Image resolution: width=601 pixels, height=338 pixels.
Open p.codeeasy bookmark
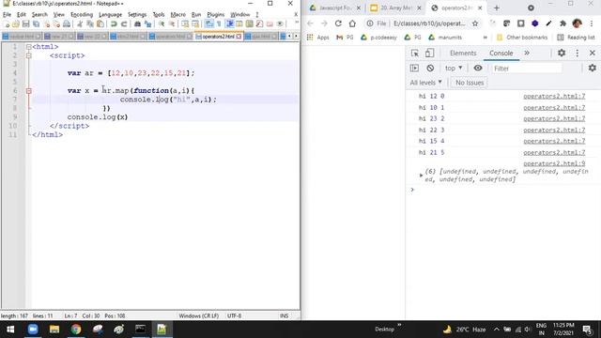378,38
